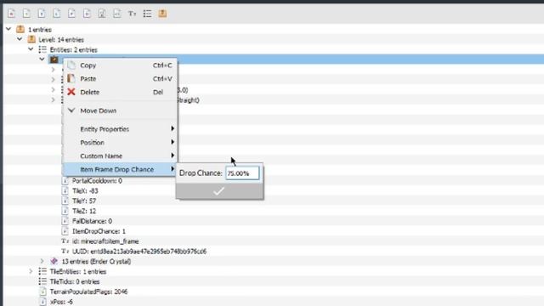
Task: Click the string icon beside 'id: minecraft:item_frame'
Action: (65, 241)
